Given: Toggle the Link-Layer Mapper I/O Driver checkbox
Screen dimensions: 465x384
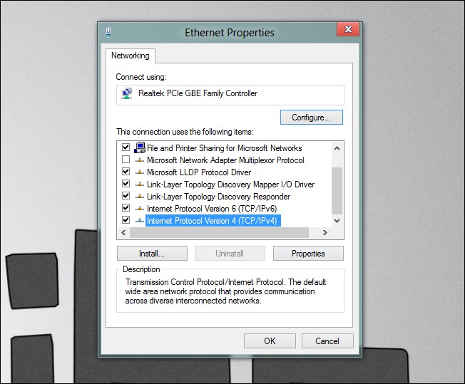Looking at the screenshot, I should pos(126,183).
